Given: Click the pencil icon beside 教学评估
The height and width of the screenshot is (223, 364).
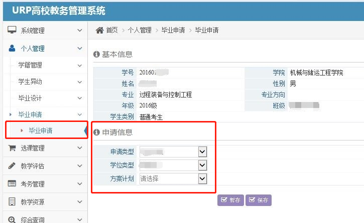Looking at the screenshot, I should 12,166.
